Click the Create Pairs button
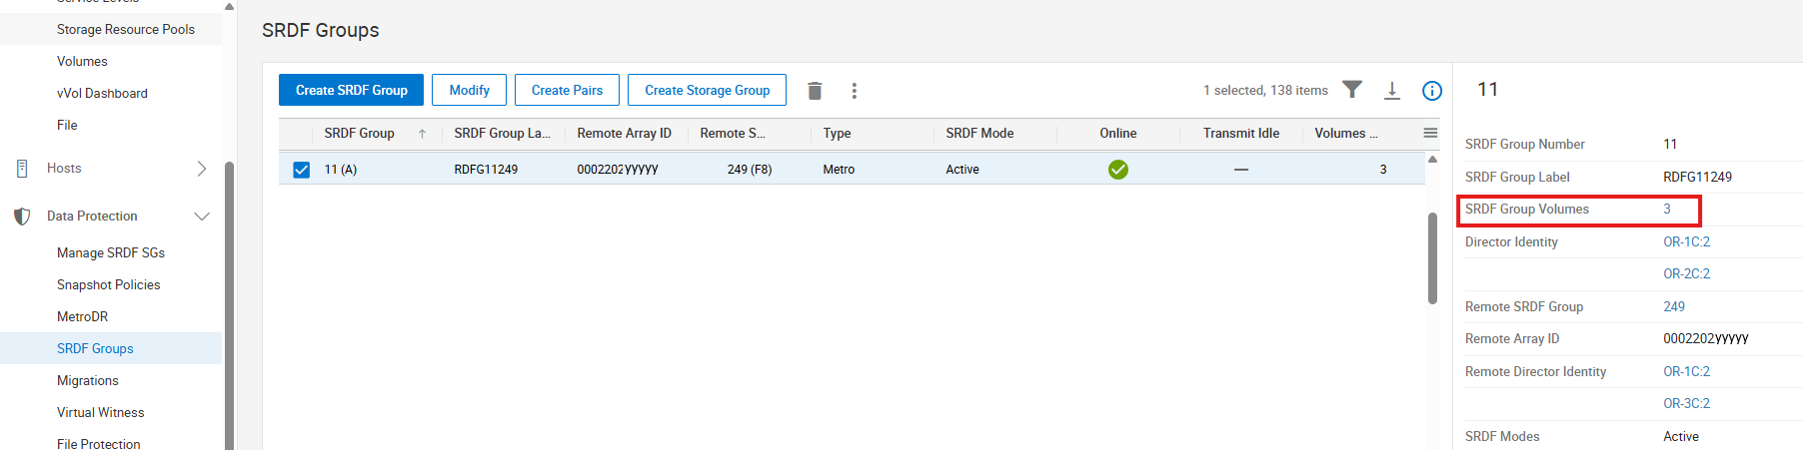 point(567,90)
